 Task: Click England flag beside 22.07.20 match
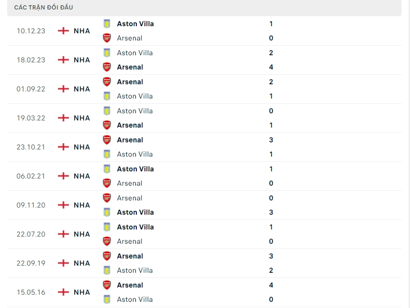[x=63, y=234]
